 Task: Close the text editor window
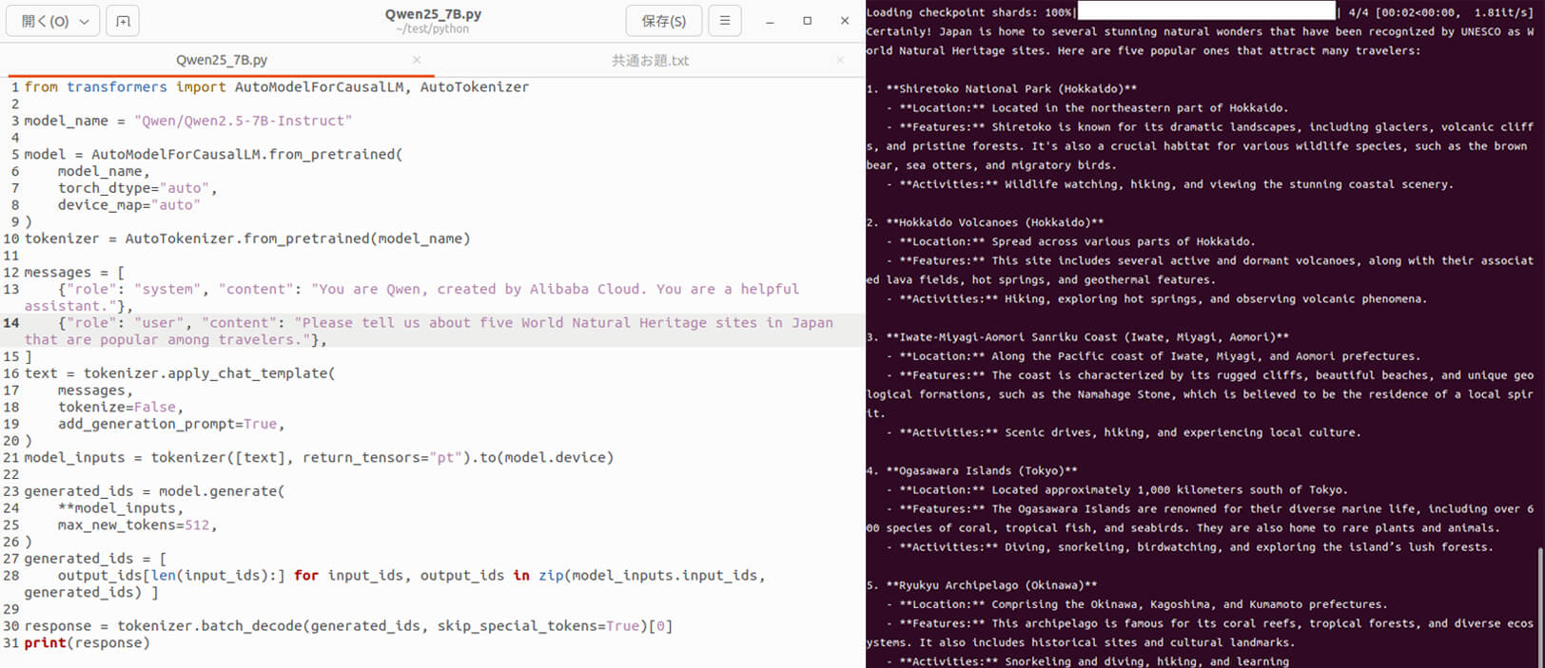845,21
